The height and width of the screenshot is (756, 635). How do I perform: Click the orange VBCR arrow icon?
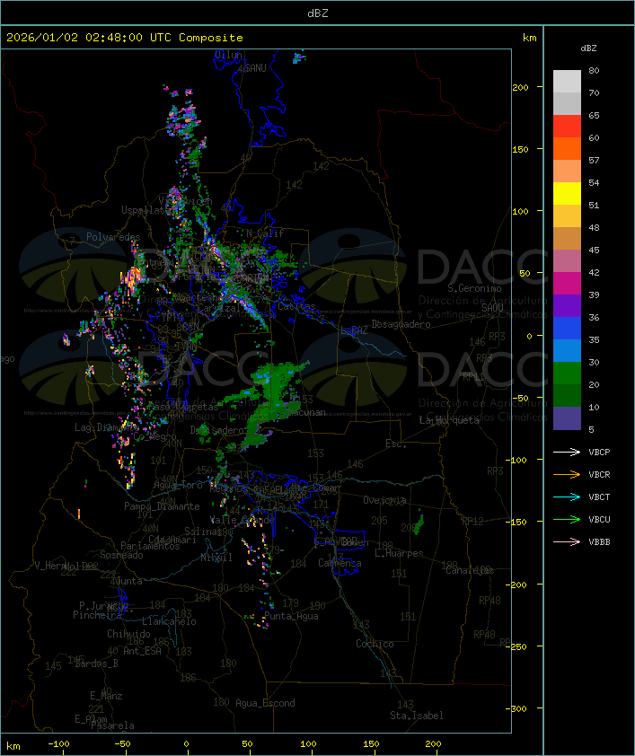pyautogui.click(x=567, y=474)
